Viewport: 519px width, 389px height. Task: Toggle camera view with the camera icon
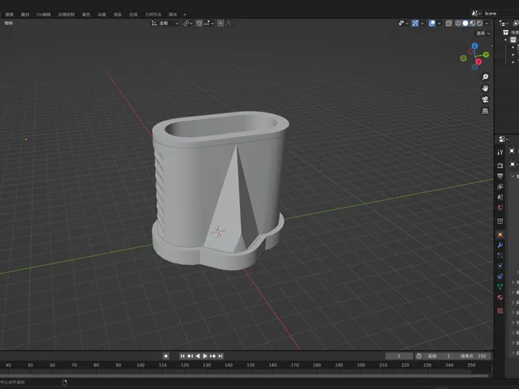(485, 100)
